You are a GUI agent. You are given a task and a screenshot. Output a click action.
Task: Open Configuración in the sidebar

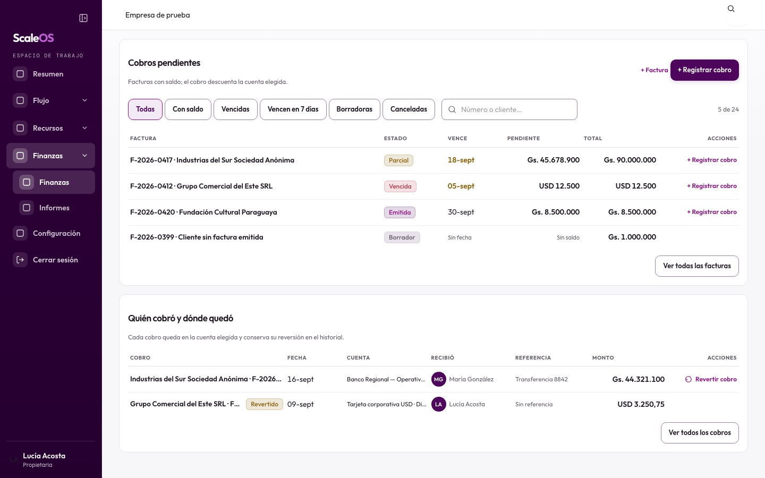point(50,233)
